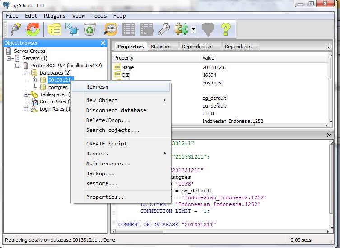Viewport: 340px width, 248px height.
Task: Click the postgres database icon
Action: [x=43, y=87]
